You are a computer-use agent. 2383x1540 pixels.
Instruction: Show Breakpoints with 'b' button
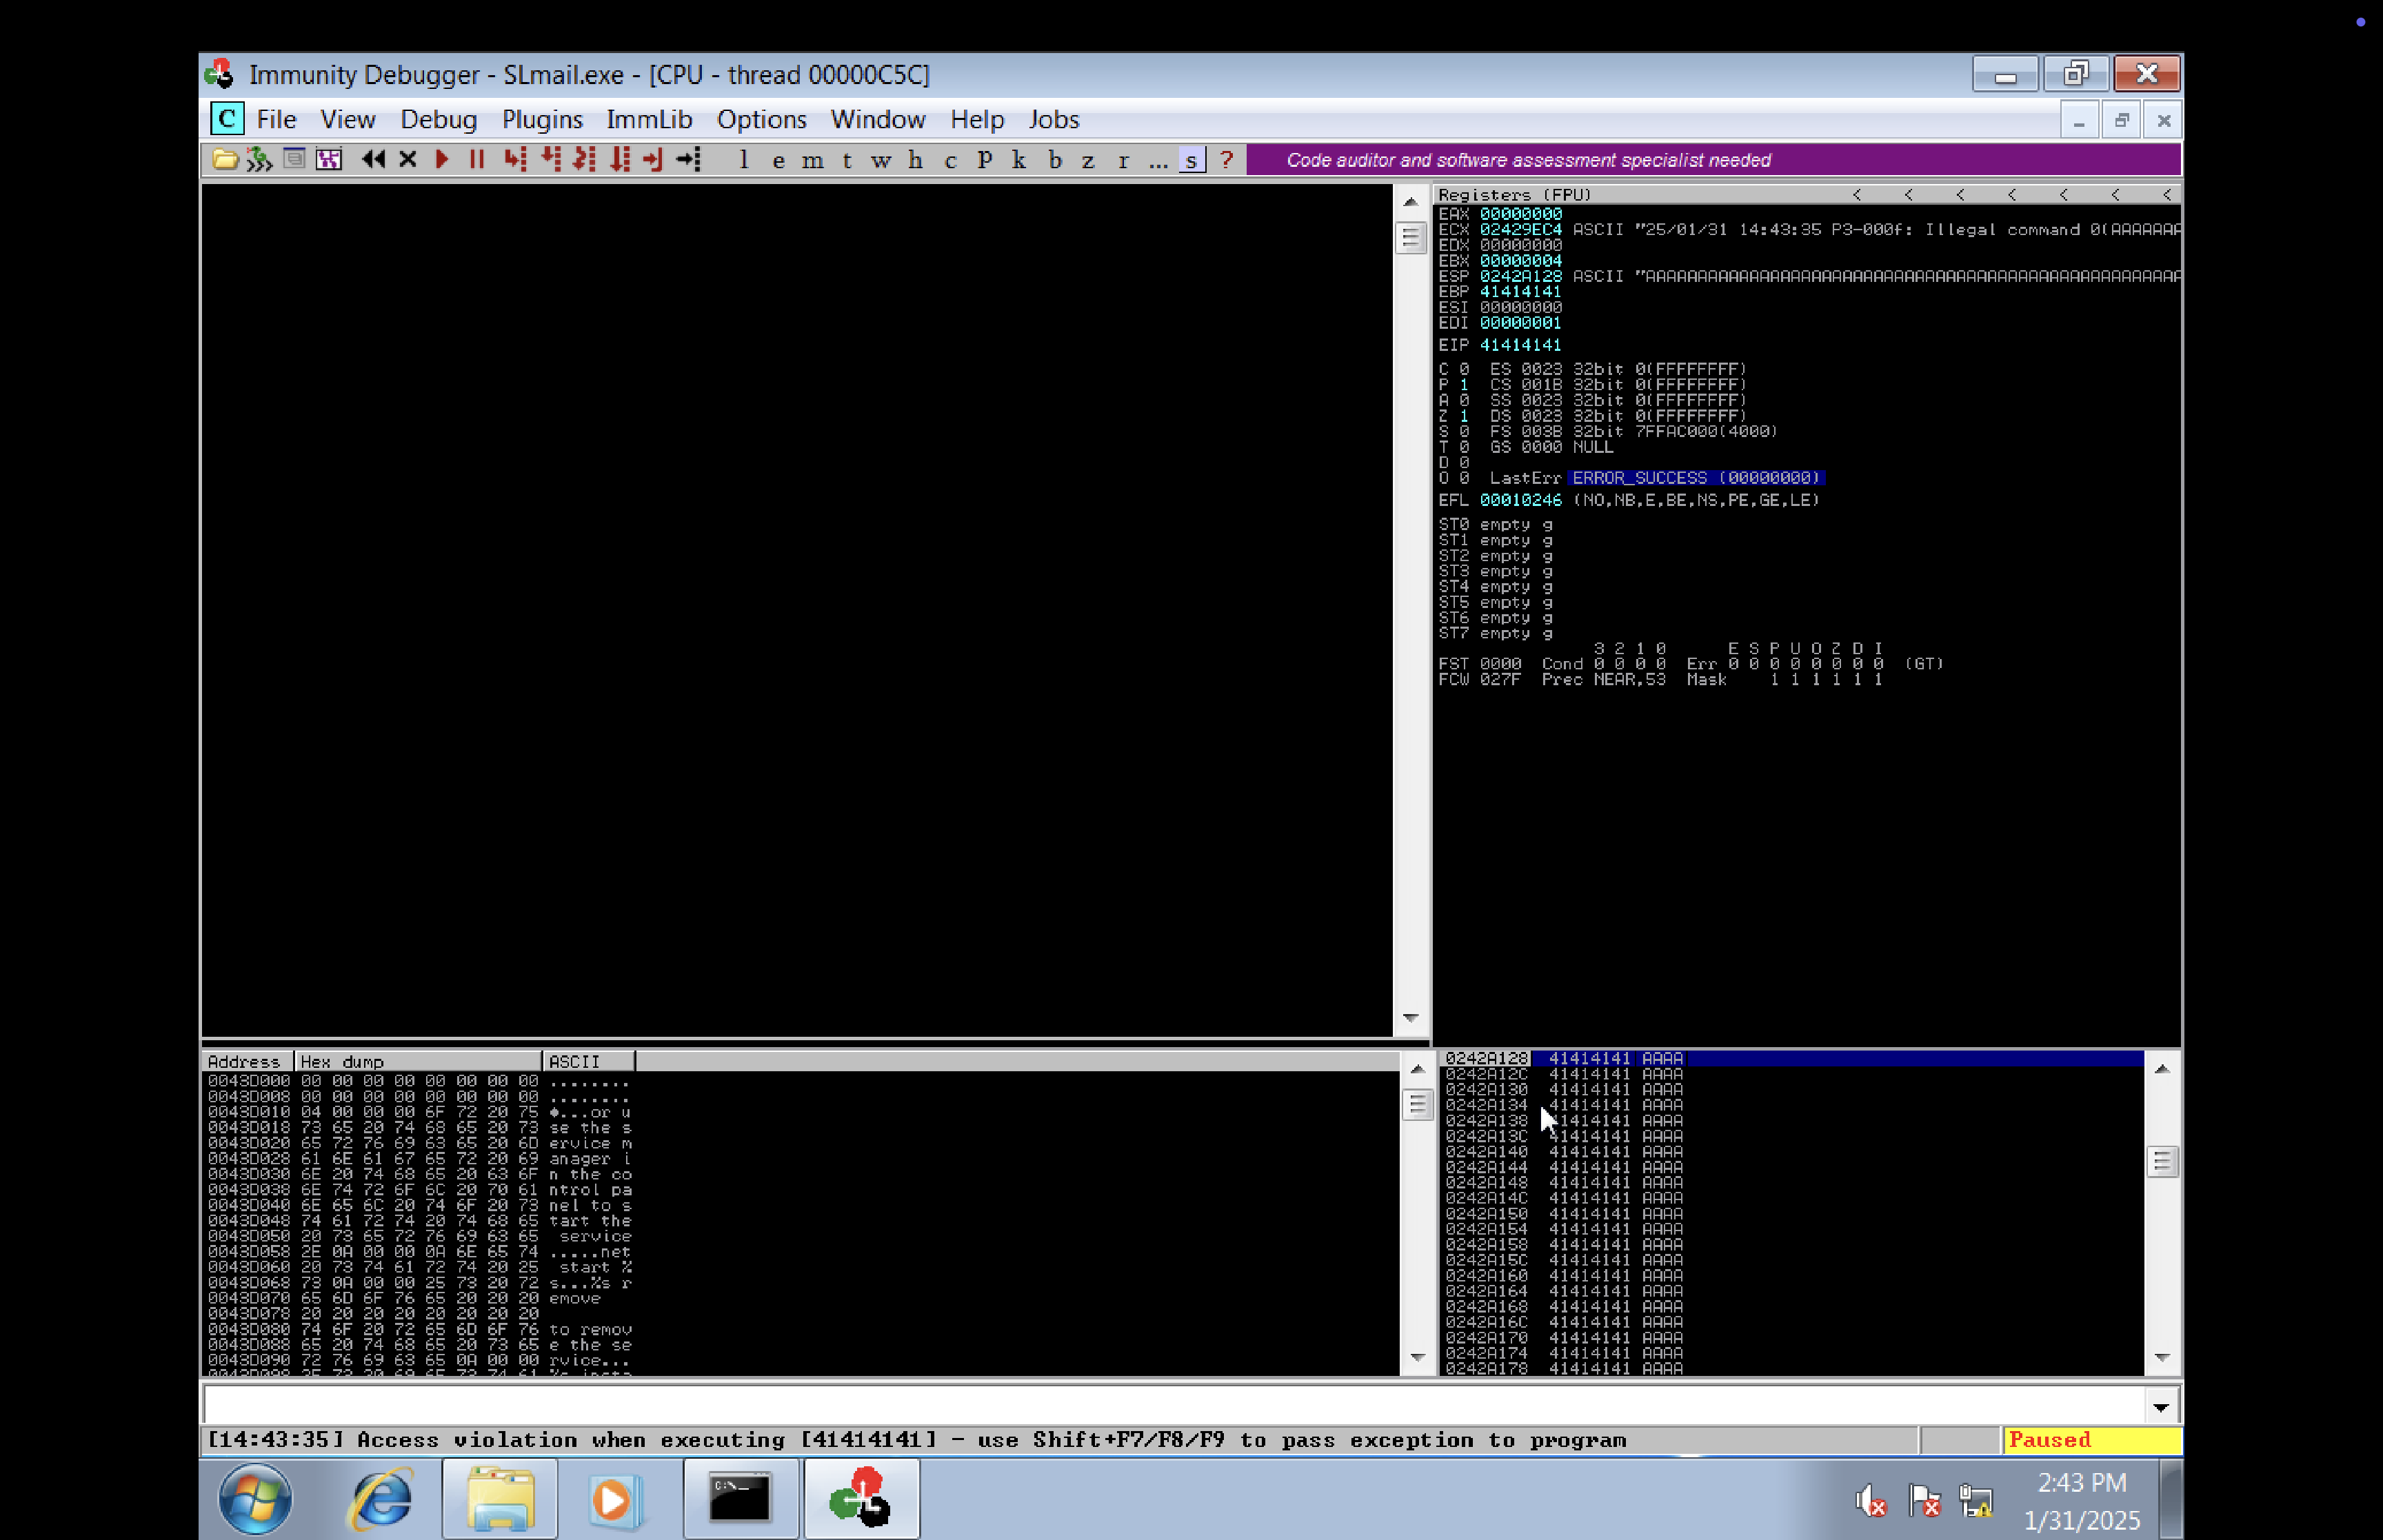1054,160
